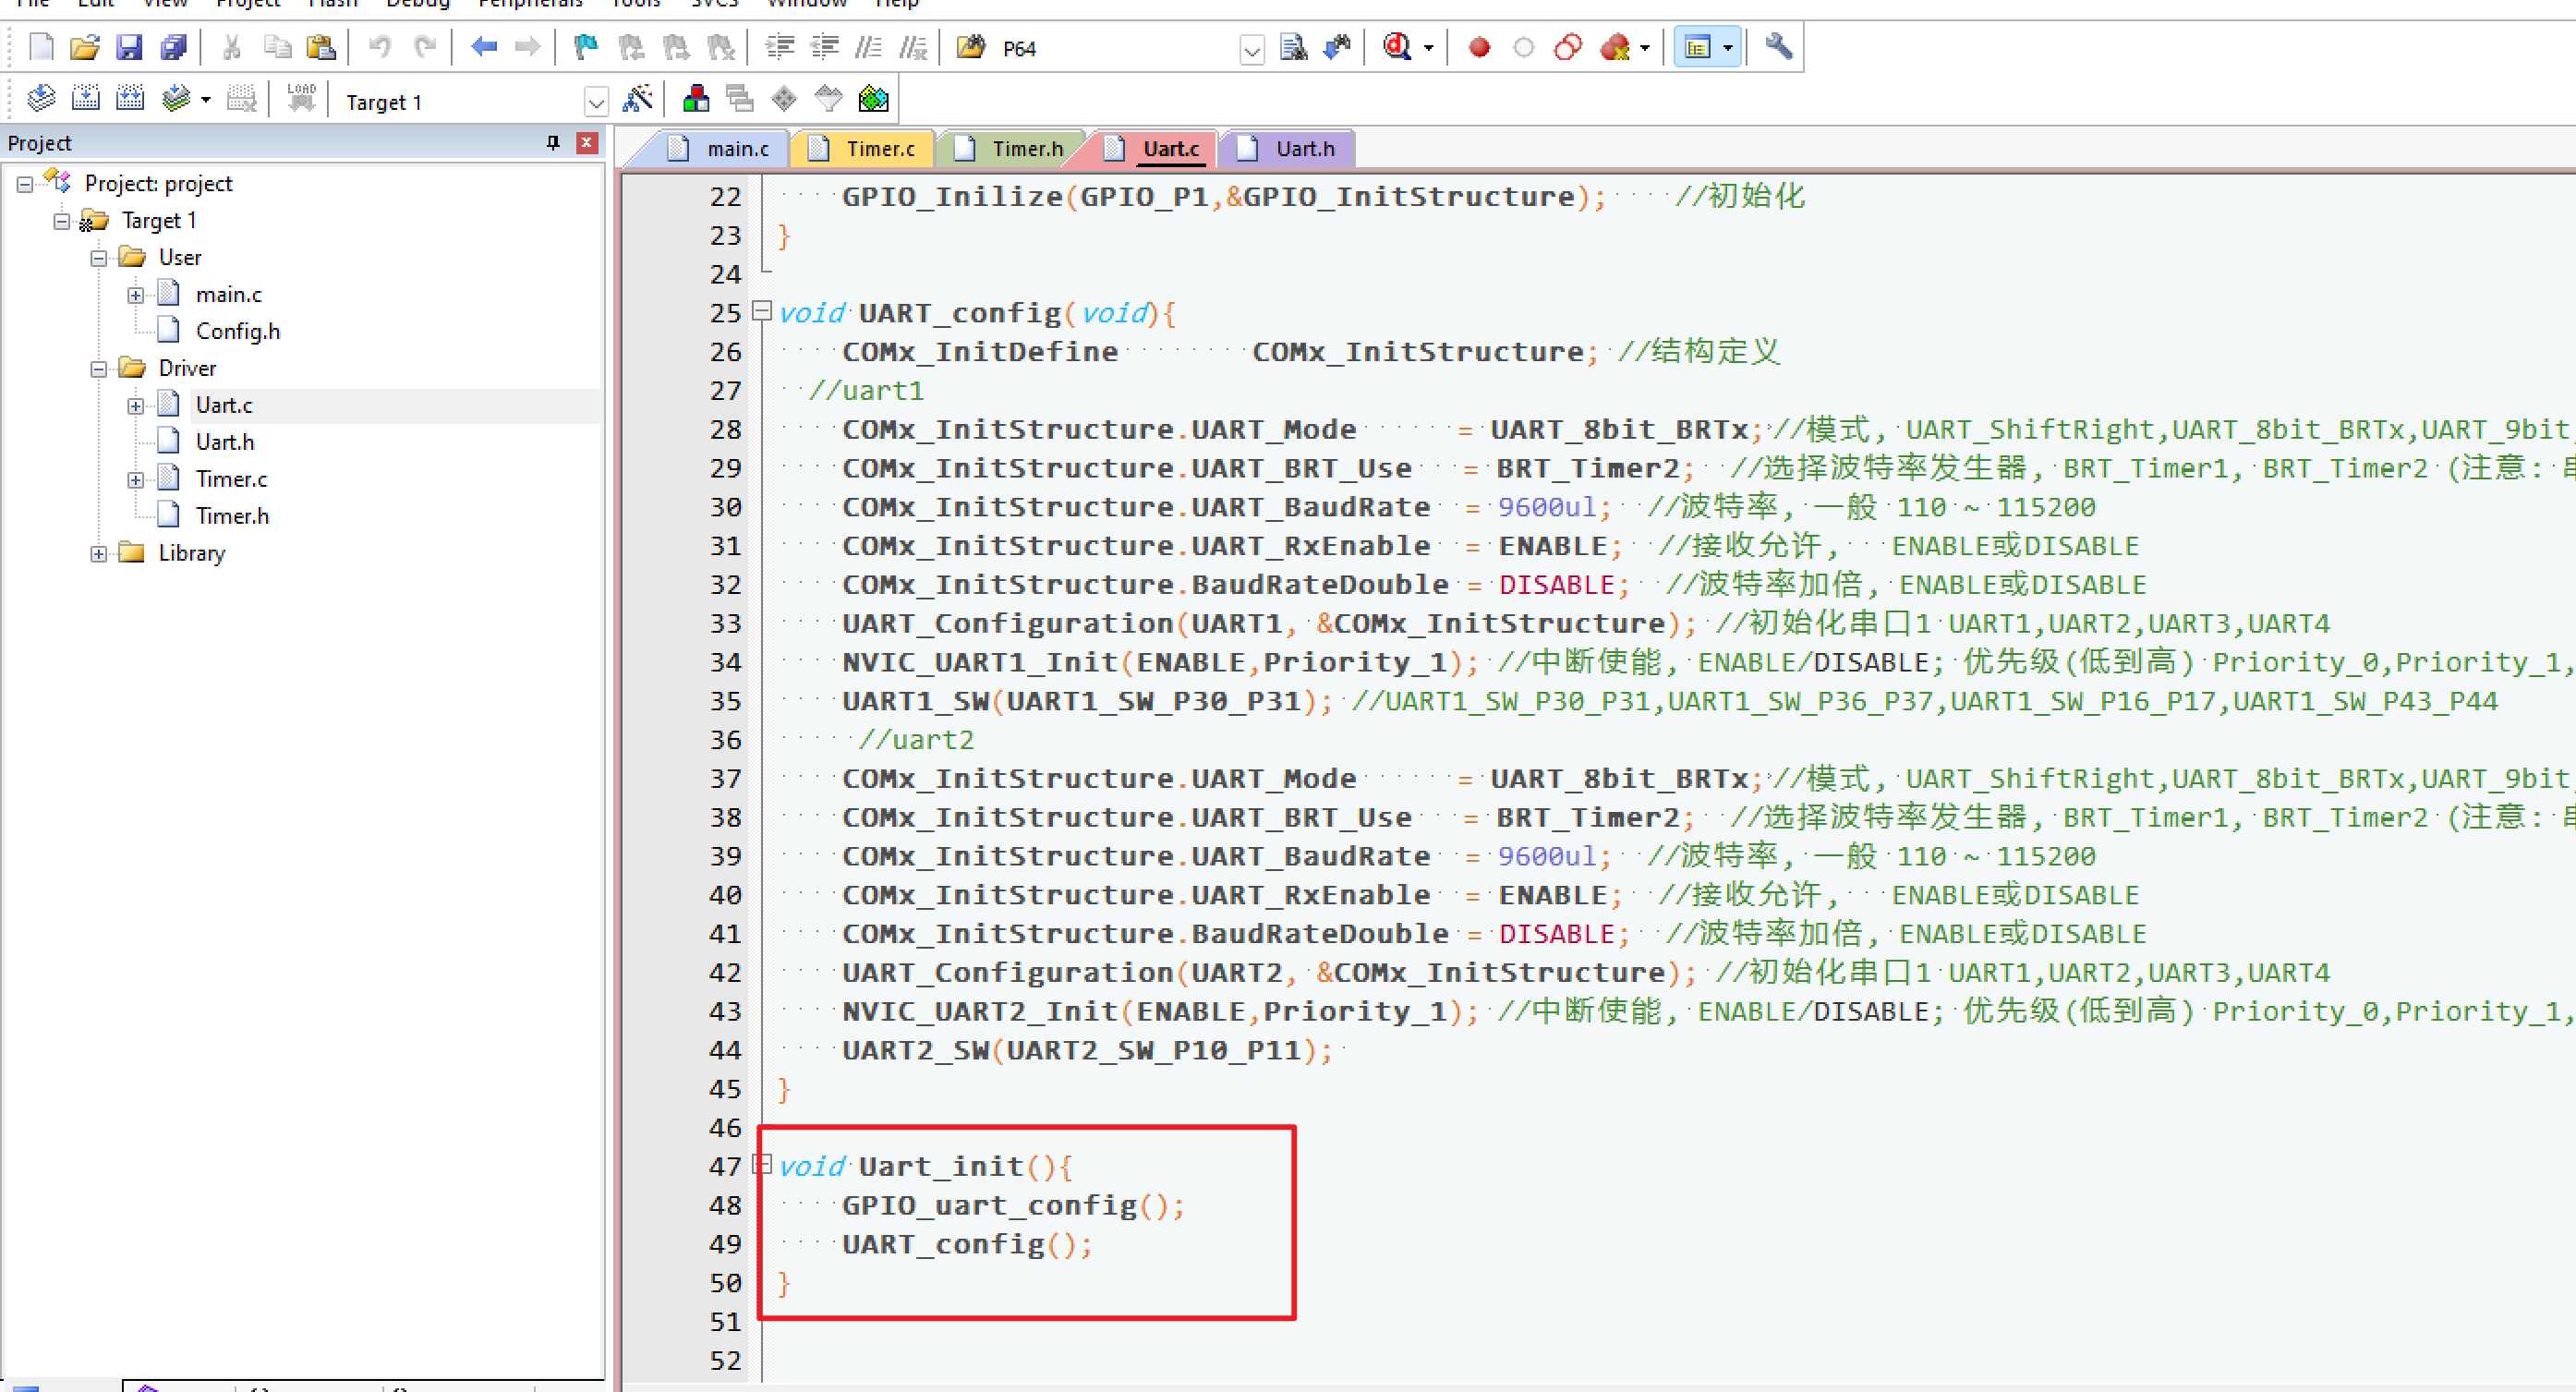Translate the current file
Screen dimensions: 2576x1392
tap(41, 99)
